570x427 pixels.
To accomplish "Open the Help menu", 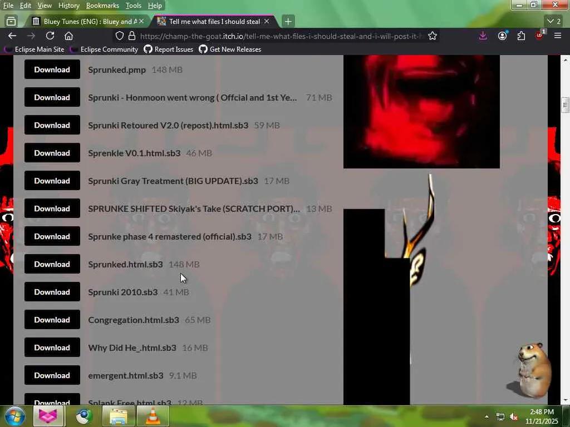I will point(155,6).
